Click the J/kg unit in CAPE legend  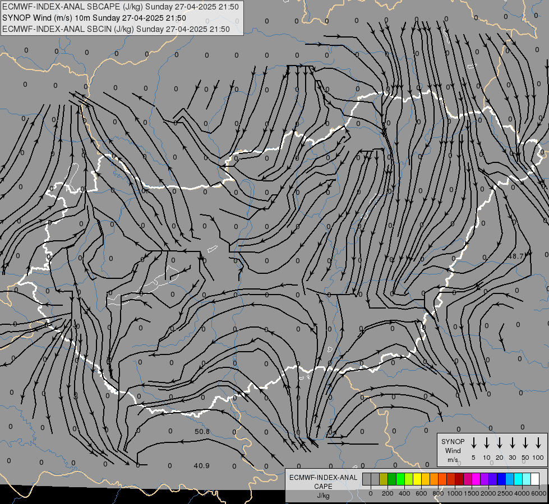point(323,496)
